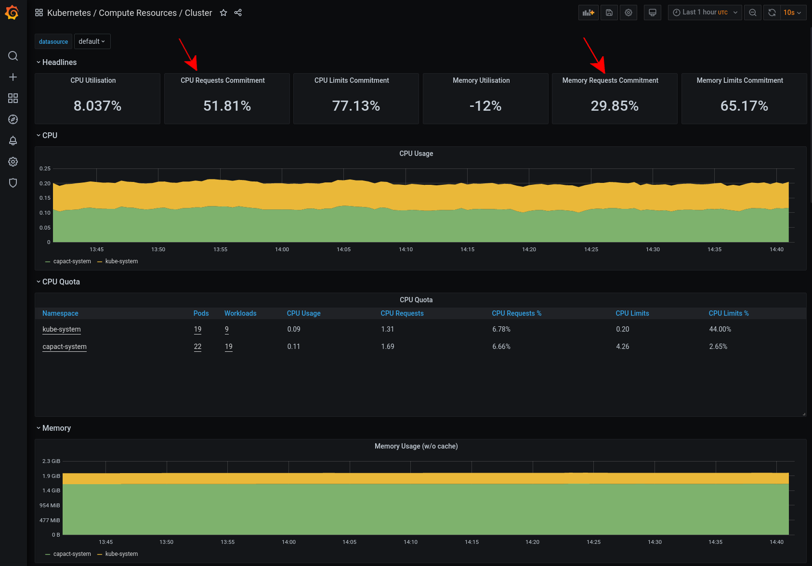Click the Kubernetes breadcrumb
Viewport: 812px width, 566px height.
[x=69, y=13]
